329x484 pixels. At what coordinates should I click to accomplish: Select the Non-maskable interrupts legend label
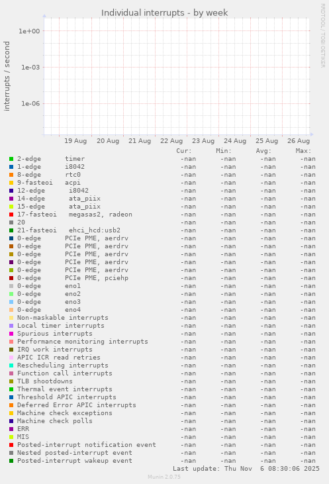point(63,318)
